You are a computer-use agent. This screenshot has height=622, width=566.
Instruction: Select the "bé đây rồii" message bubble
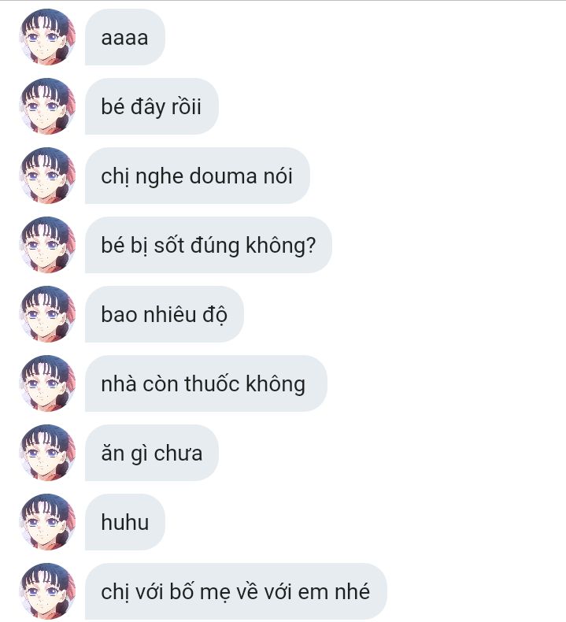point(151,106)
